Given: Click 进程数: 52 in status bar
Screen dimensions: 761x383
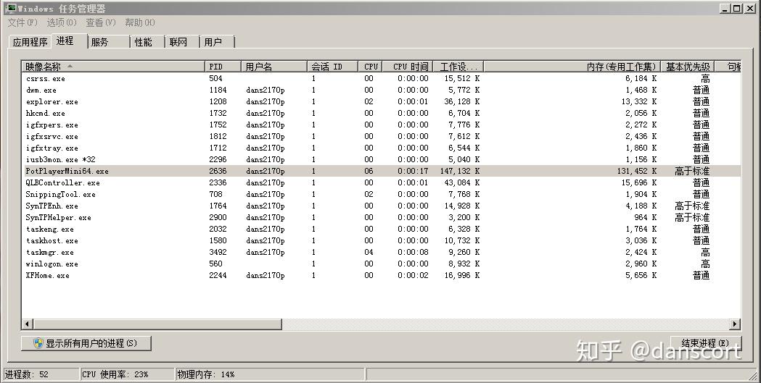Looking at the screenshot, I should [27, 374].
